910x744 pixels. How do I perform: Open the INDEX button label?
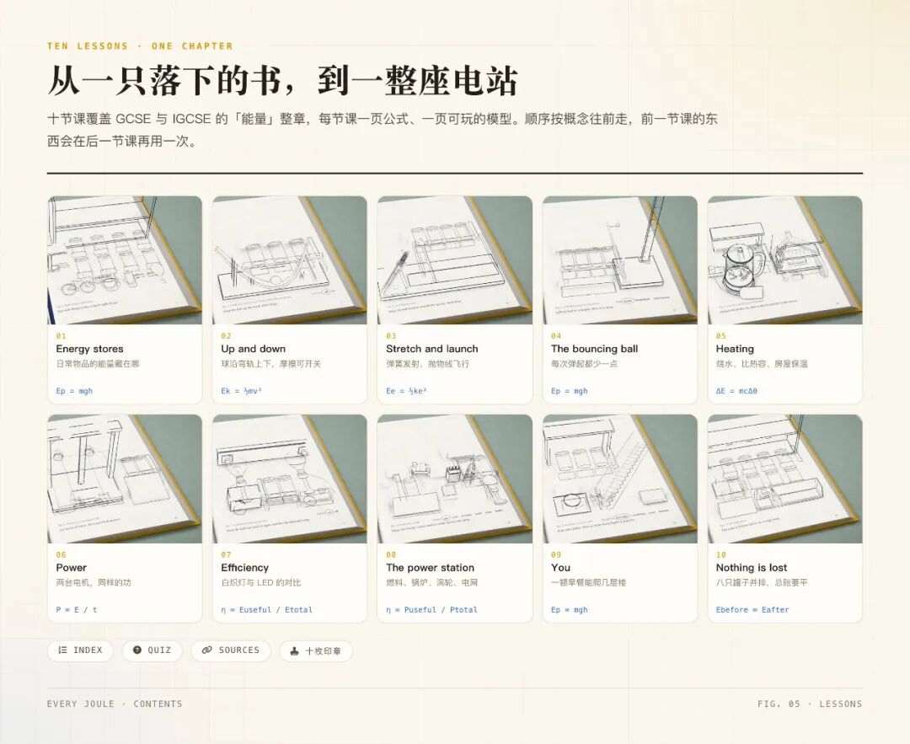pyautogui.click(x=88, y=650)
